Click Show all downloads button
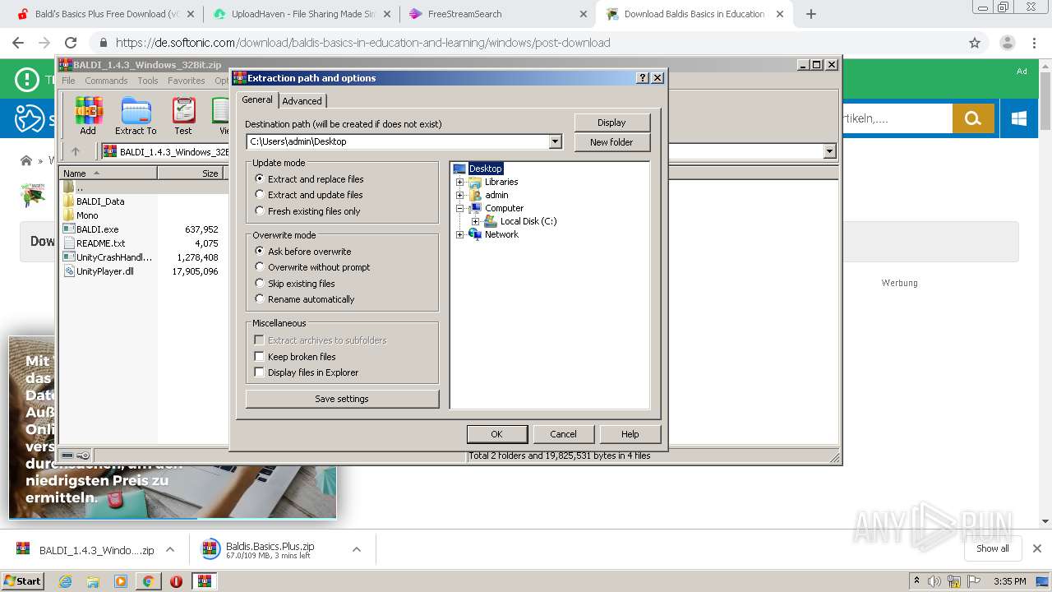This screenshot has width=1052, height=592. [x=993, y=548]
